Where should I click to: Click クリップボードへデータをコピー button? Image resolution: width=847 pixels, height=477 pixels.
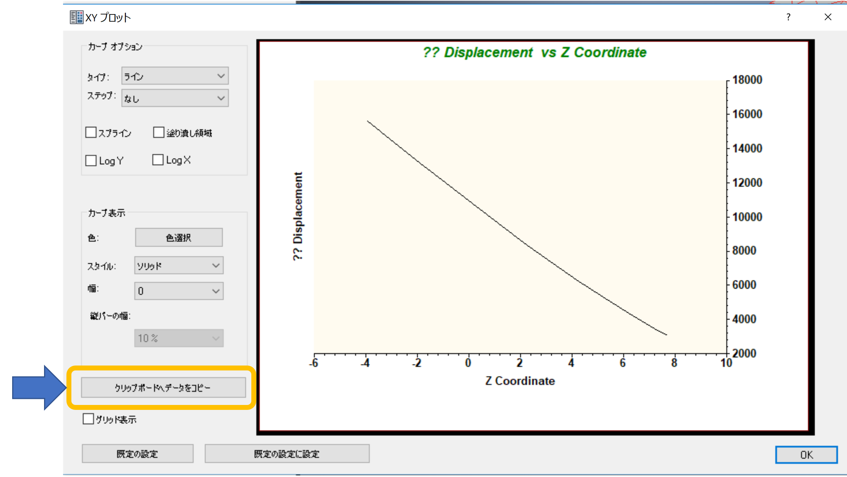[x=163, y=388]
